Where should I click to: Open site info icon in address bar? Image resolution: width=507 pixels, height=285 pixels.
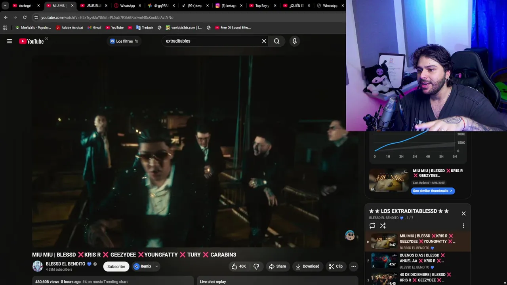pos(36,17)
